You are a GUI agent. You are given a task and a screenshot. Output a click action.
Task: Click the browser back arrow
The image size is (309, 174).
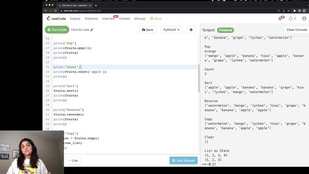[x=46, y=11]
